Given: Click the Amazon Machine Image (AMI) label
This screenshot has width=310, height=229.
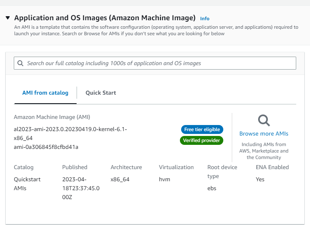Looking at the screenshot, I should pyautogui.click(x=52, y=117).
